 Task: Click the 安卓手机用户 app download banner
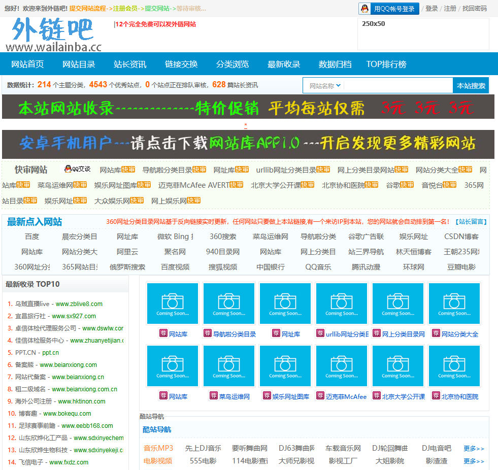tap(248, 144)
